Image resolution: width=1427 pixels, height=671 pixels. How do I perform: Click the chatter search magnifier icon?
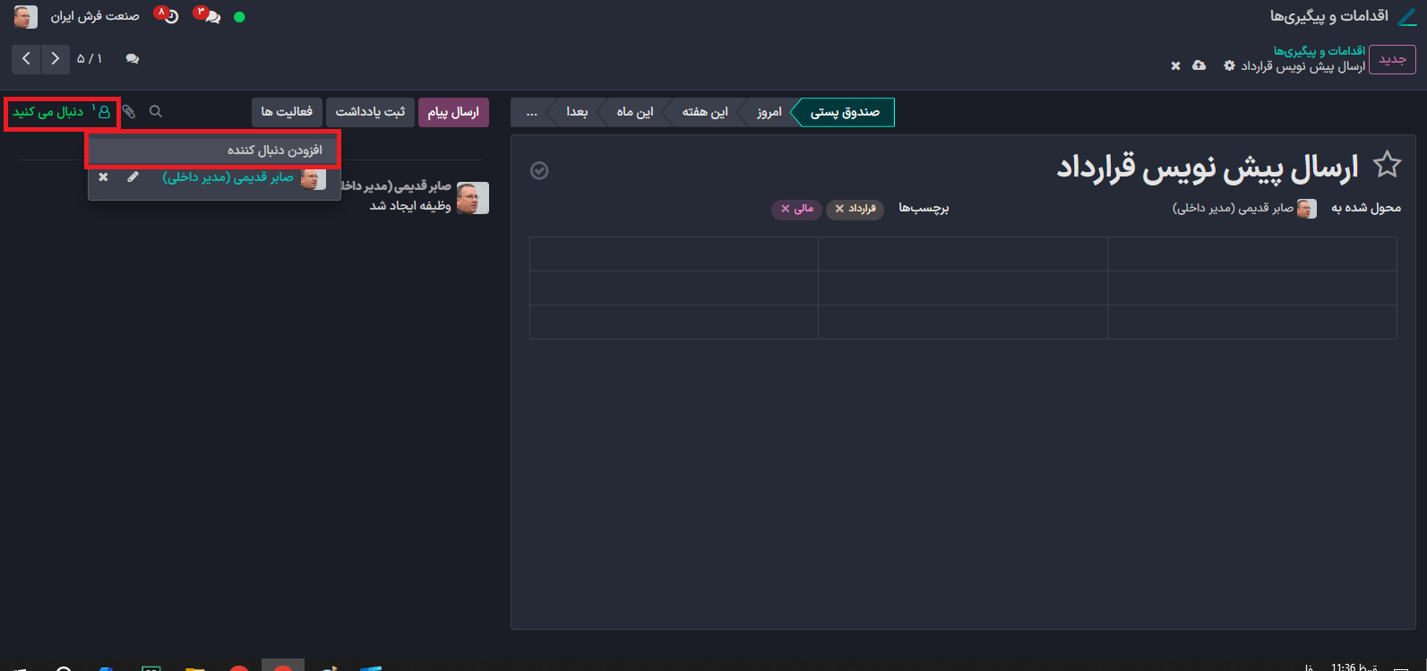pyautogui.click(x=156, y=112)
